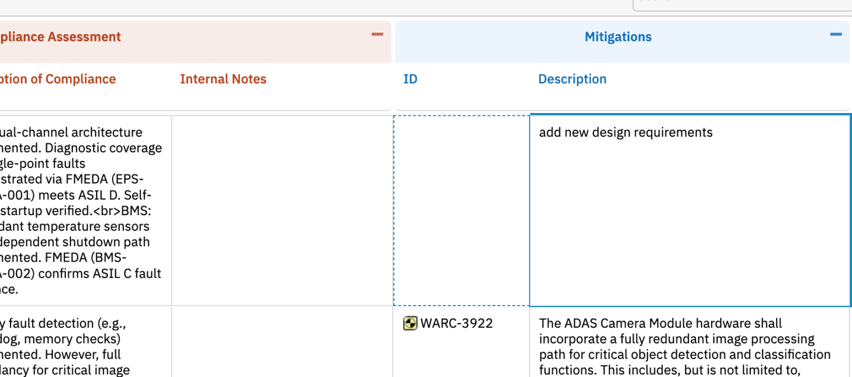
Task: Select the ID column header under Mitigations
Action: [x=410, y=79]
